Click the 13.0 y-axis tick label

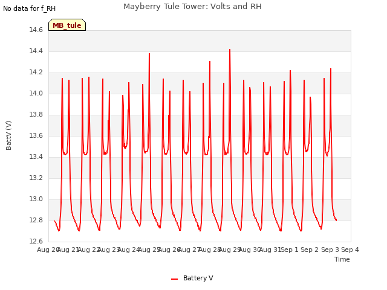pyautogui.click(x=36, y=199)
